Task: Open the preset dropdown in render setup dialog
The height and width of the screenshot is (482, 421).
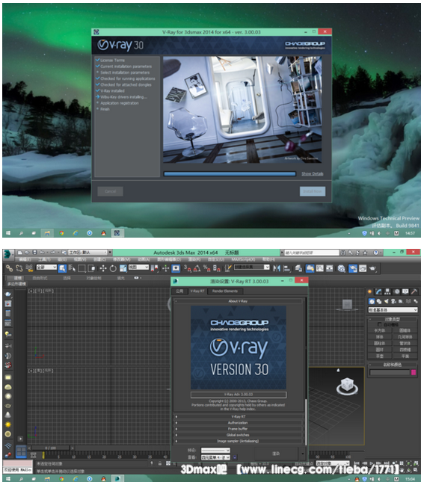Action: click(215, 451)
